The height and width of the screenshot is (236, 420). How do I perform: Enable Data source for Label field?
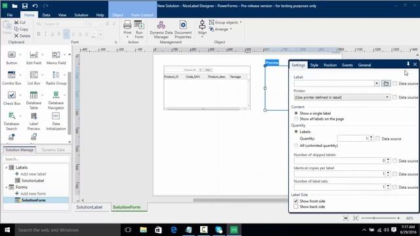[394, 83]
